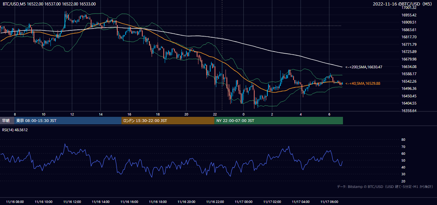The height and width of the screenshot is (205, 437).
Task: Click the 11/16 16:00 date axis label
Action: (x=129, y=202)
